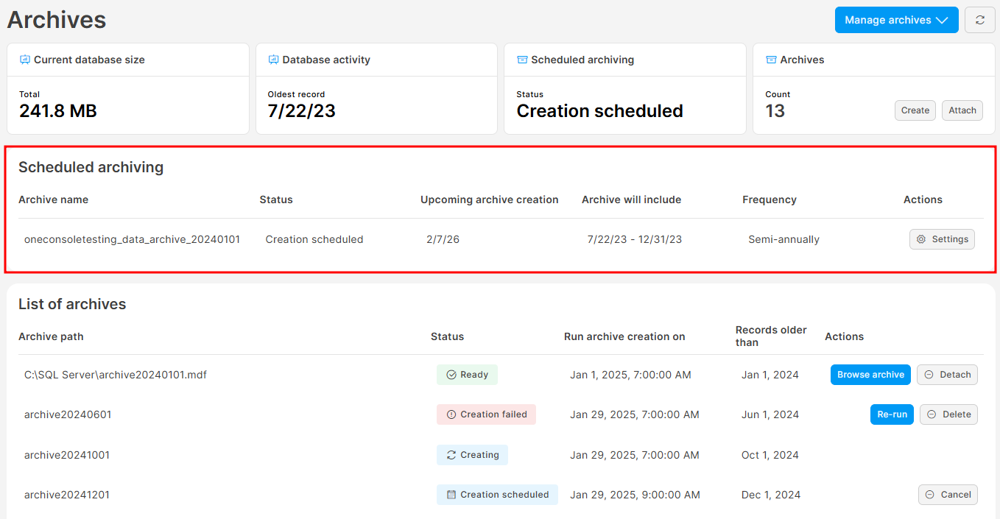Click the Current database size card icon
The height and width of the screenshot is (519, 1000).
coord(25,60)
